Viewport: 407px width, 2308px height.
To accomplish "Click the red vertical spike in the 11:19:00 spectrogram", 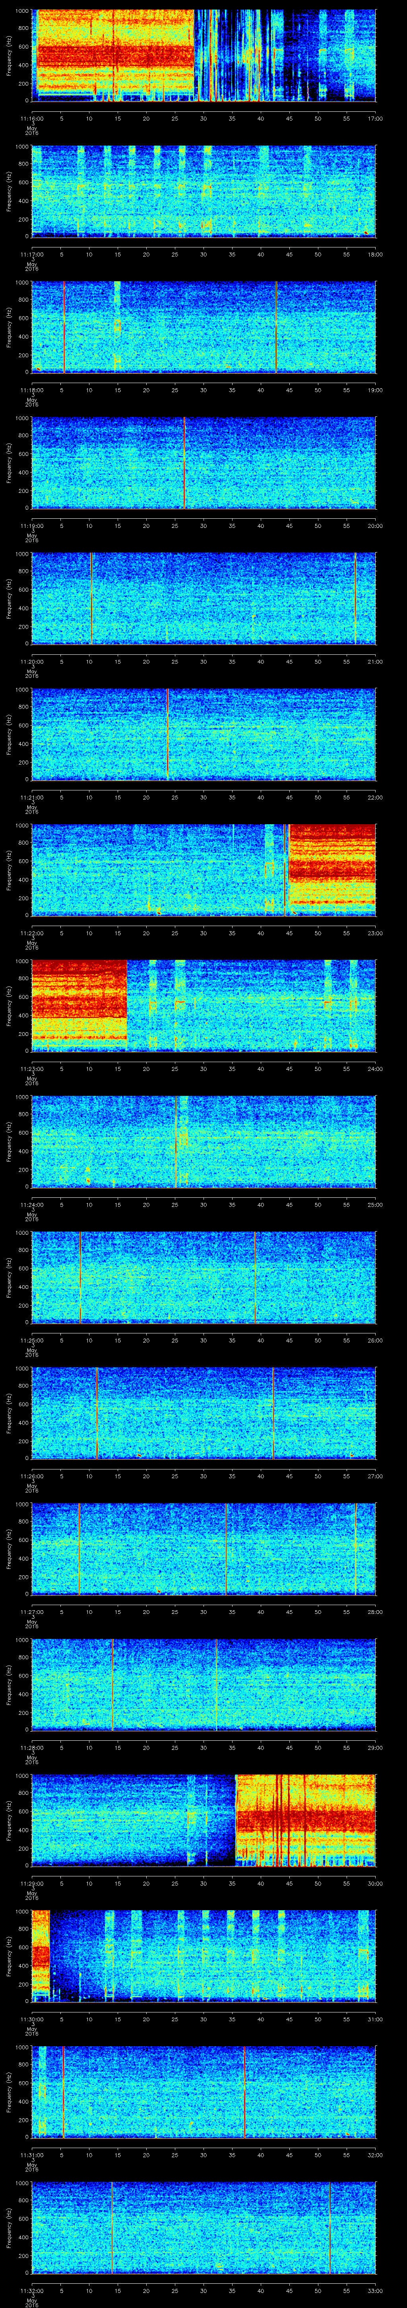I will (184, 462).
